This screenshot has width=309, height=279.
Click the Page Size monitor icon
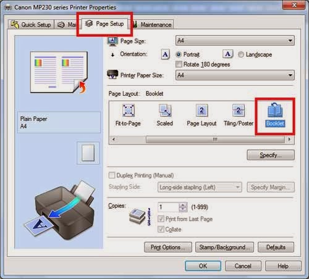(112, 41)
